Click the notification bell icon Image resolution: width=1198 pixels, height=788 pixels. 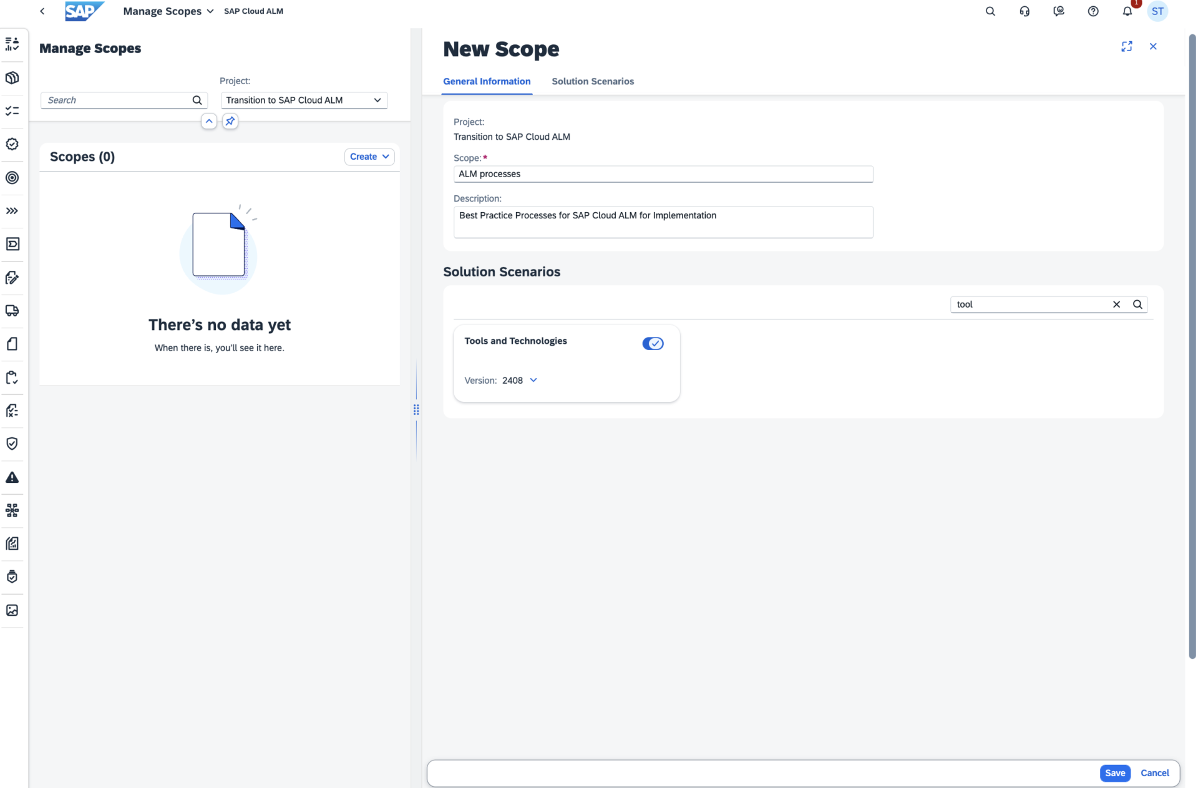(x=1127, y=11)
